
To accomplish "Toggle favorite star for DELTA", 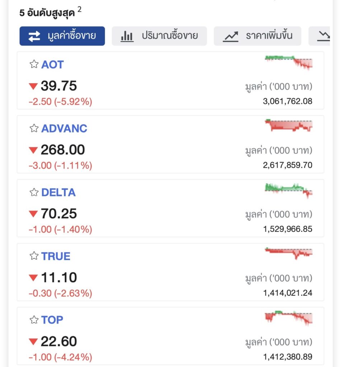I will [x=34, y=192].
